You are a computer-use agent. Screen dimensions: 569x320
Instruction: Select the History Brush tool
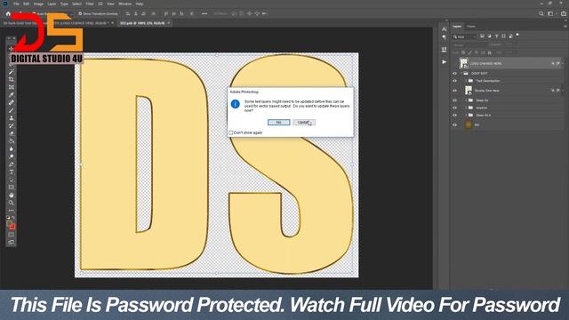[x=12, y=126]
